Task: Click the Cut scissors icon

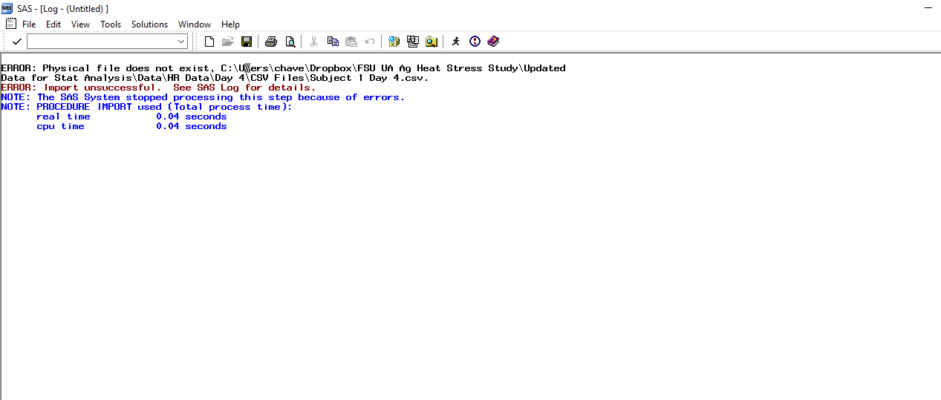Action: (x=313, y=42)
